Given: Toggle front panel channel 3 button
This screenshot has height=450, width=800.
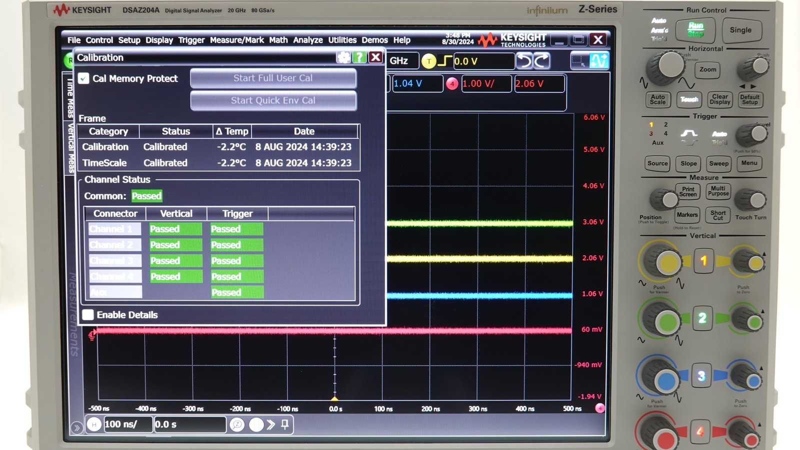Looking at the screenshot, I should tap(701, 376).
